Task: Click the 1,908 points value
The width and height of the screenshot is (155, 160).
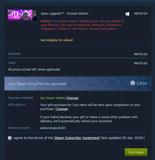Action: coord(142,83)
